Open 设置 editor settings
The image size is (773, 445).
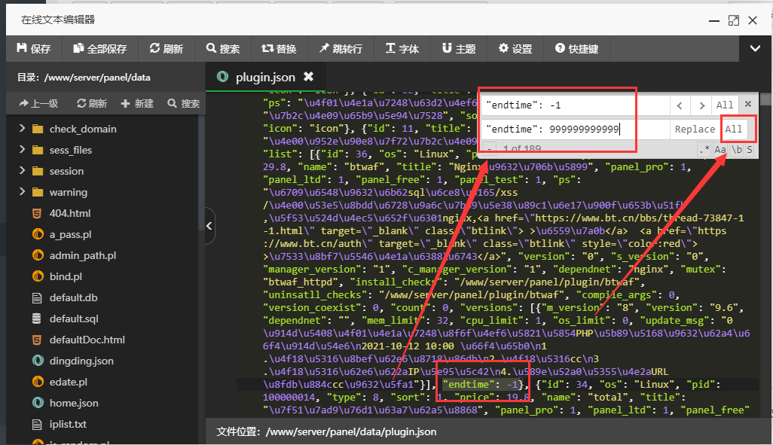coord(515,49)
